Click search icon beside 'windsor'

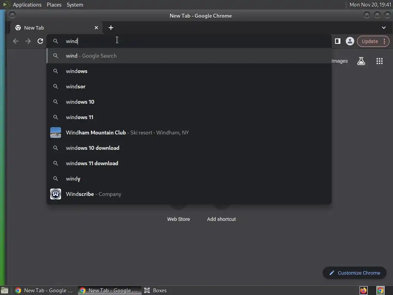point(56,86)
